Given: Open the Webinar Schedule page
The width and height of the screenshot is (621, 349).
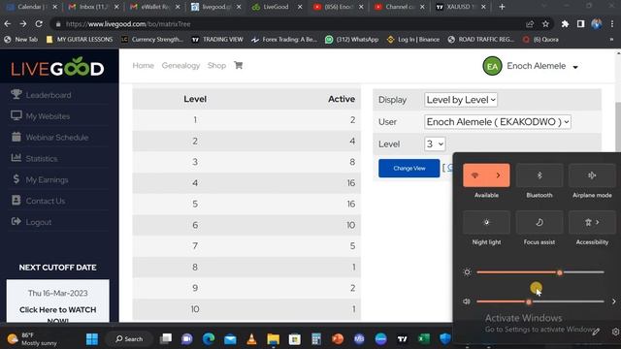Looking at the screenshot, I should click(56, 138).
